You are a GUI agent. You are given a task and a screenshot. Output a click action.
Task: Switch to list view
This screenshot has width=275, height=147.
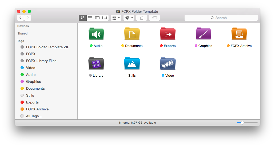click(90, 18)
